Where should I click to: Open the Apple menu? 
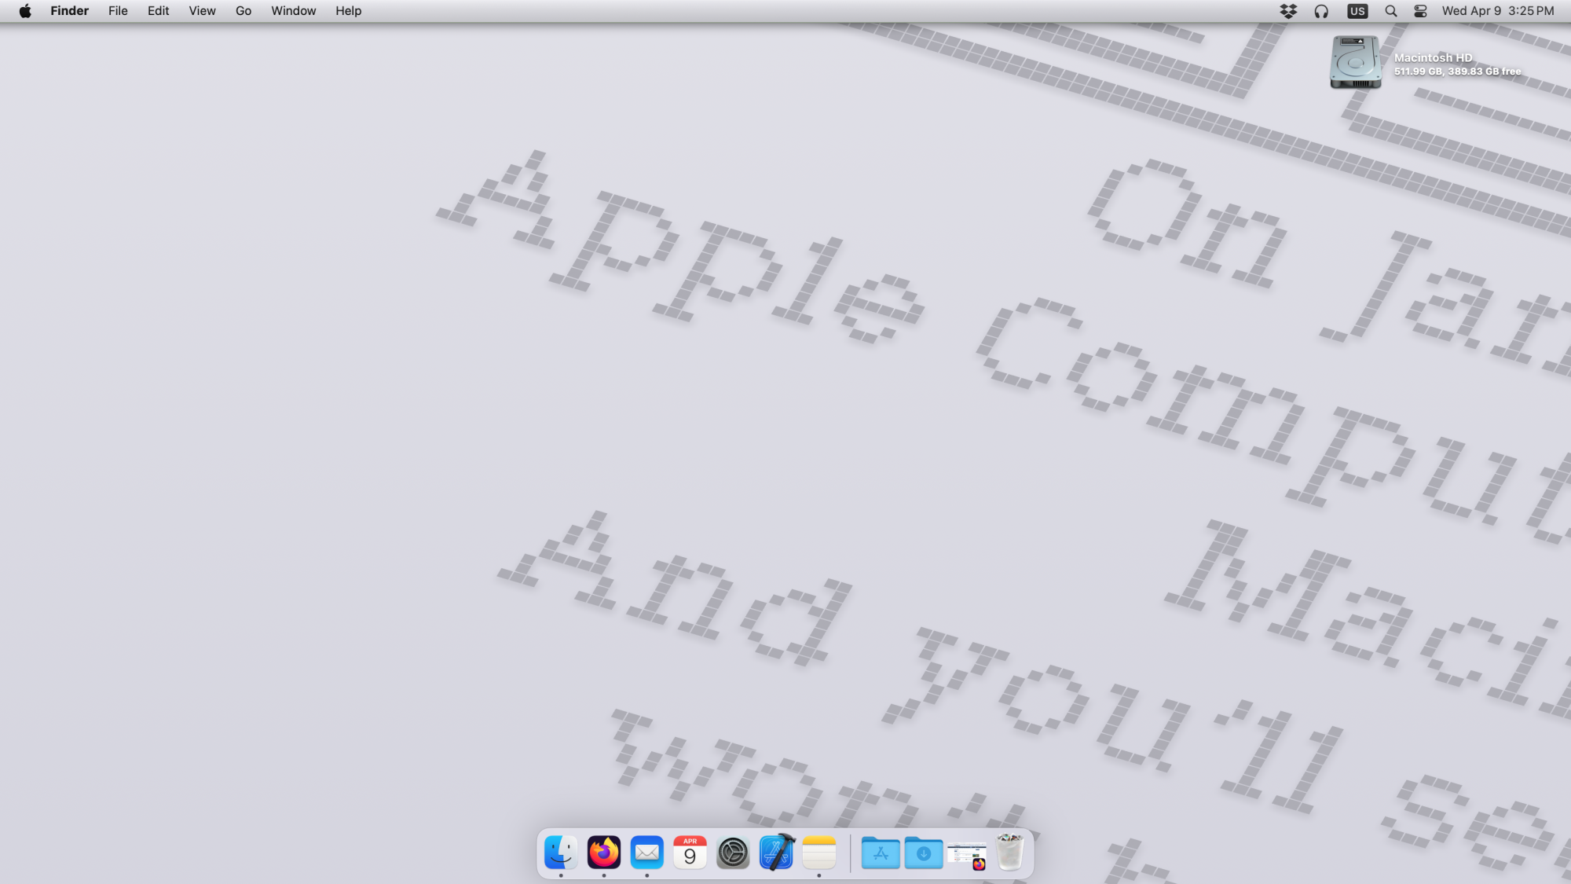[x=25, y=11]
